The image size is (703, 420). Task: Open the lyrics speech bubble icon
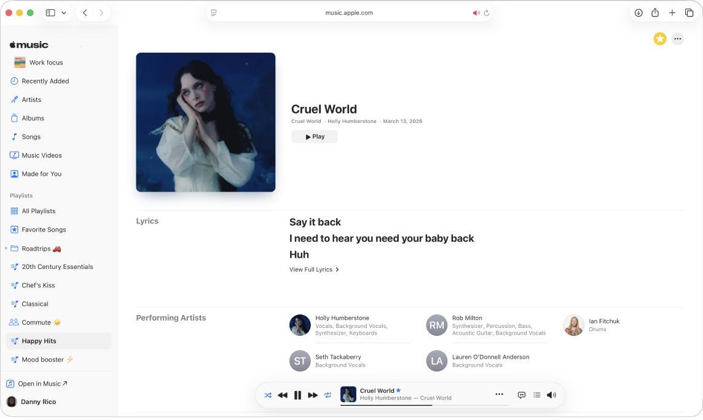(x=522, y=395)
